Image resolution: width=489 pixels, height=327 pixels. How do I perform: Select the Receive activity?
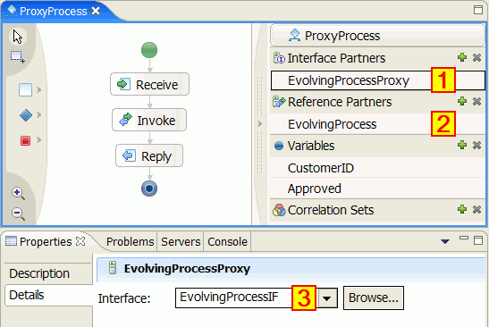click(149, 84)
